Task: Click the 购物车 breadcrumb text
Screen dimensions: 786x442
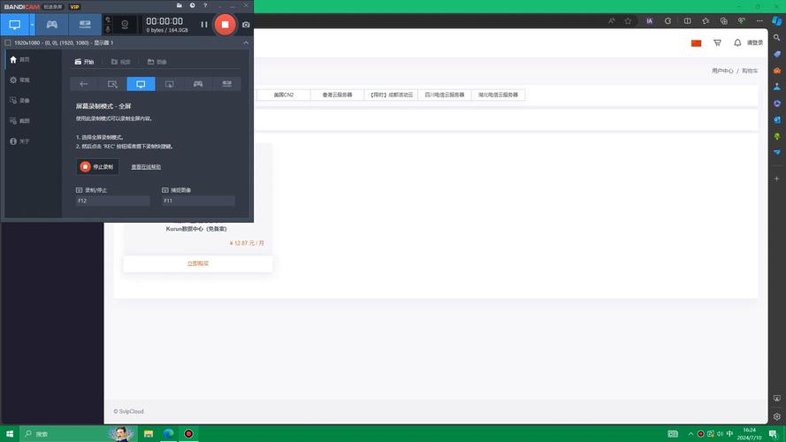Action: (750, 71)
